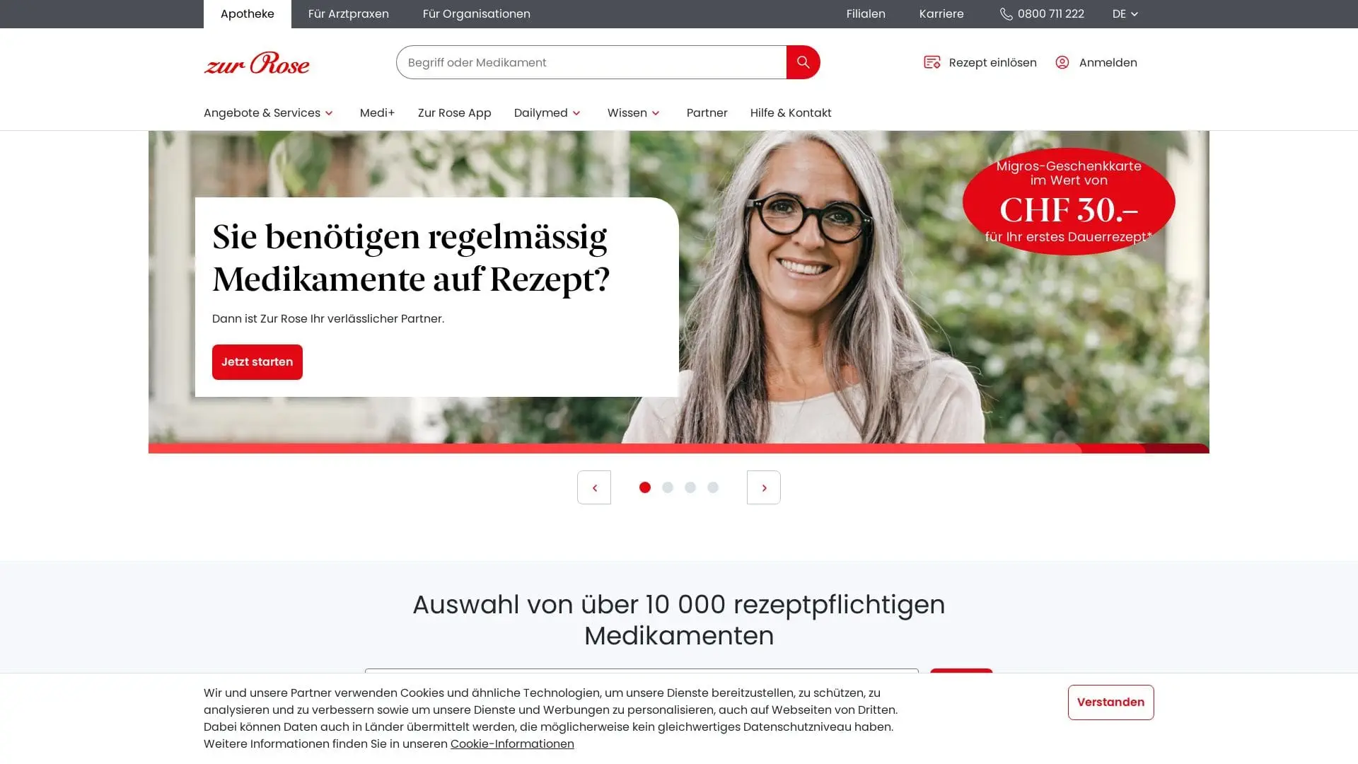Click the zur Rose logo

(x=257, y=62)
